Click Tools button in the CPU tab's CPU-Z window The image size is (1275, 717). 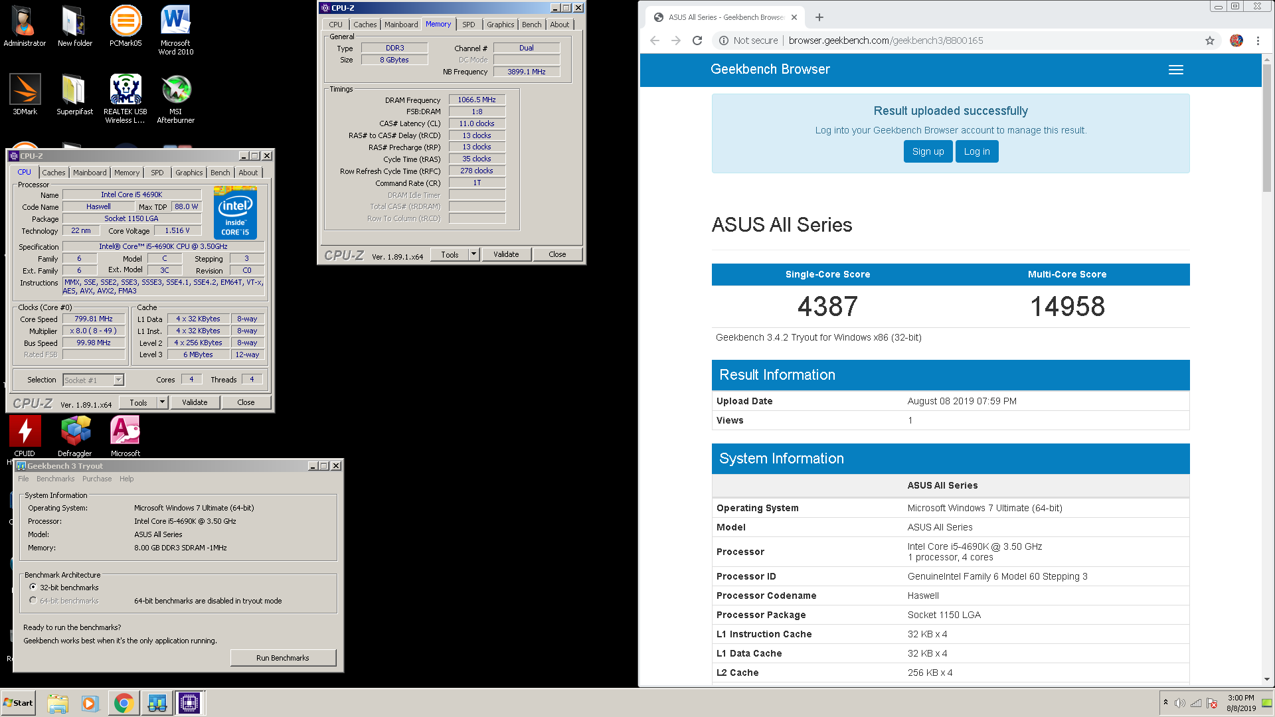click(x=138, y=402)
